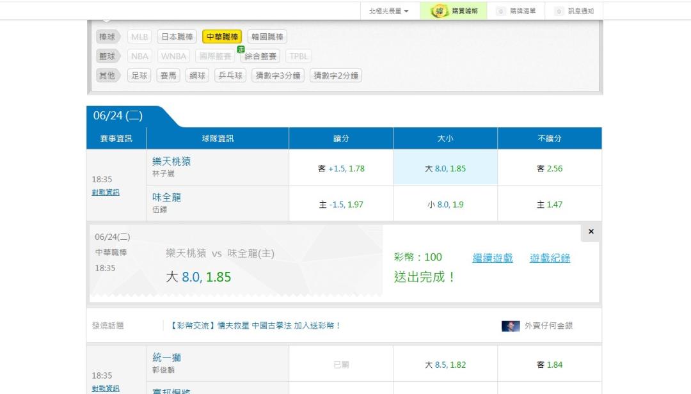
Task: Switch to the 日本職棒 league
Action: click(177, 37)
